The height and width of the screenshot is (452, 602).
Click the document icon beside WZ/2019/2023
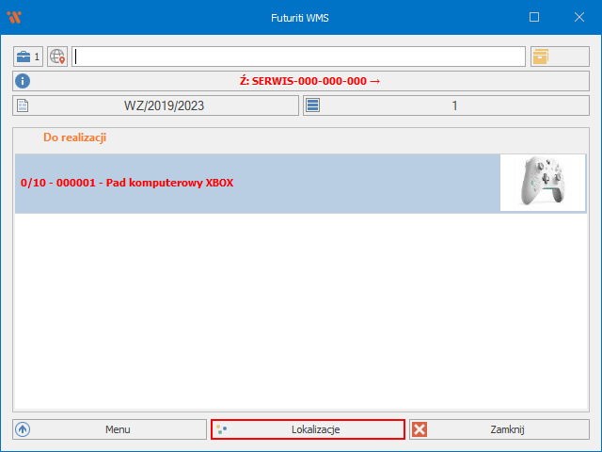click(x=24, y=105)
